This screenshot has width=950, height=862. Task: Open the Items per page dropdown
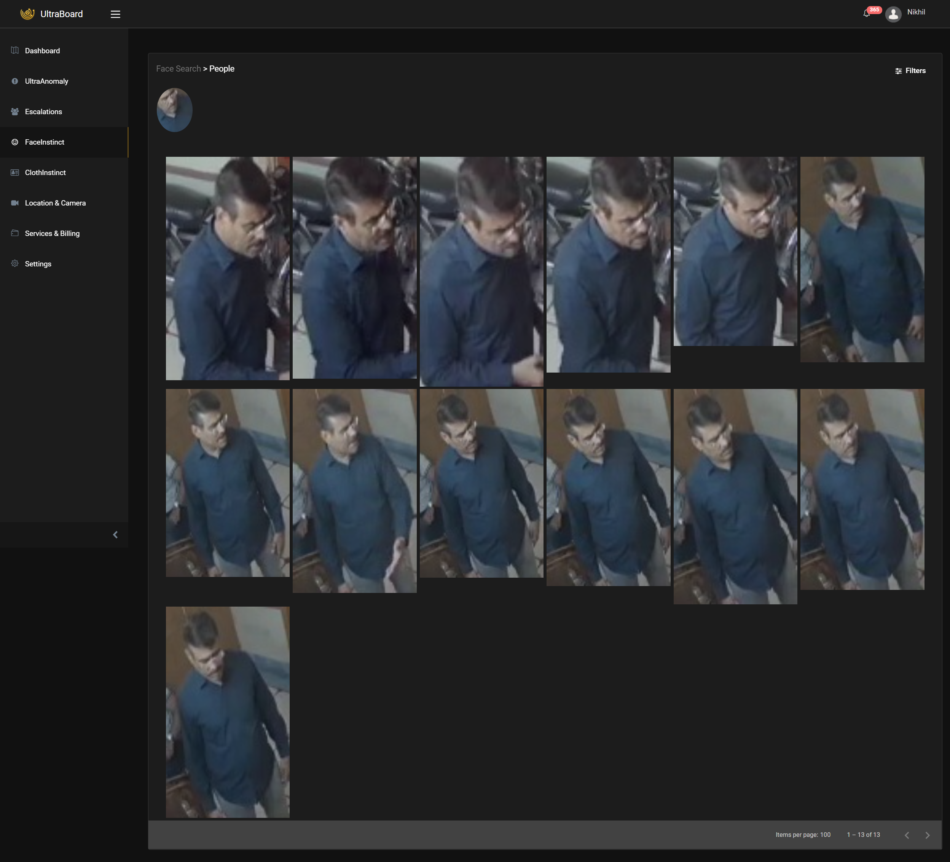click(825, 835)
